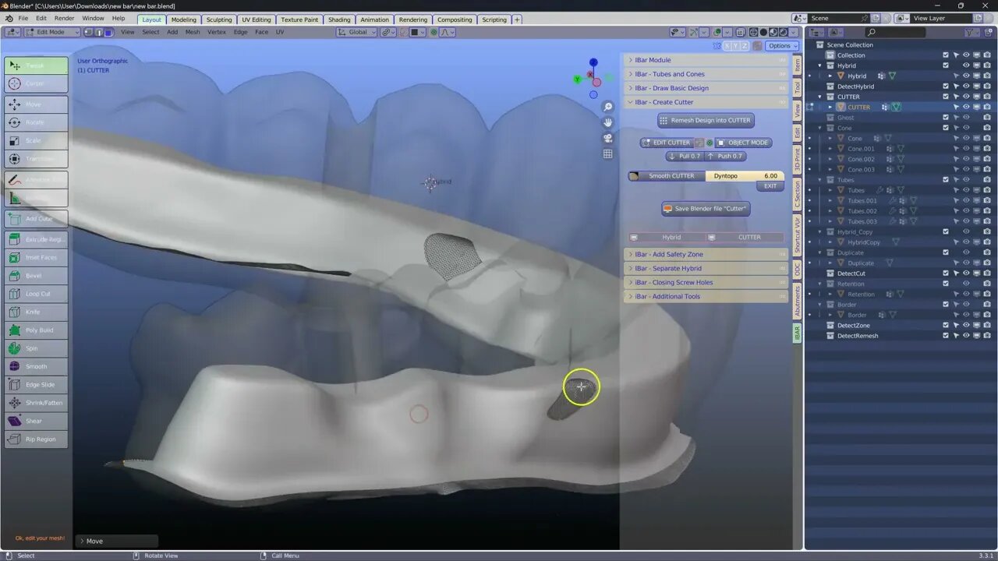Activate the Shear tool
The width and height of the screenshot is (998, 561).
tap(36, 421)
